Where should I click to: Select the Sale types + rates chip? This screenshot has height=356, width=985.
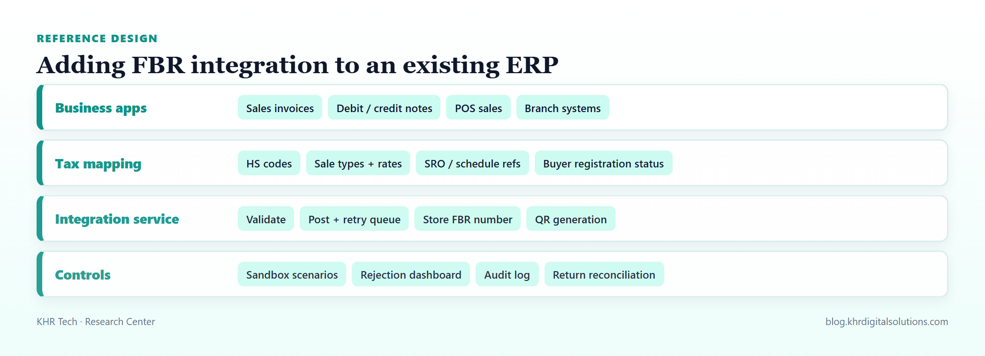[358, 163]
